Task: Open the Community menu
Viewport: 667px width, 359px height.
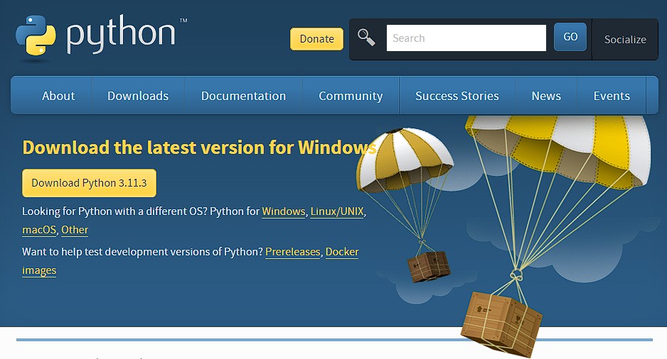Action: pyautogui.click(x=351, y=96)
